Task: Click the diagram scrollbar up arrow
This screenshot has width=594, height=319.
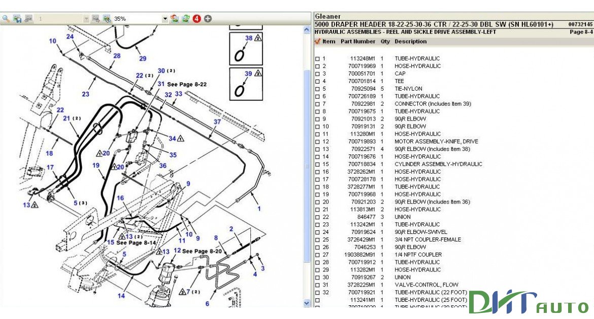Action: pos(307,29)
